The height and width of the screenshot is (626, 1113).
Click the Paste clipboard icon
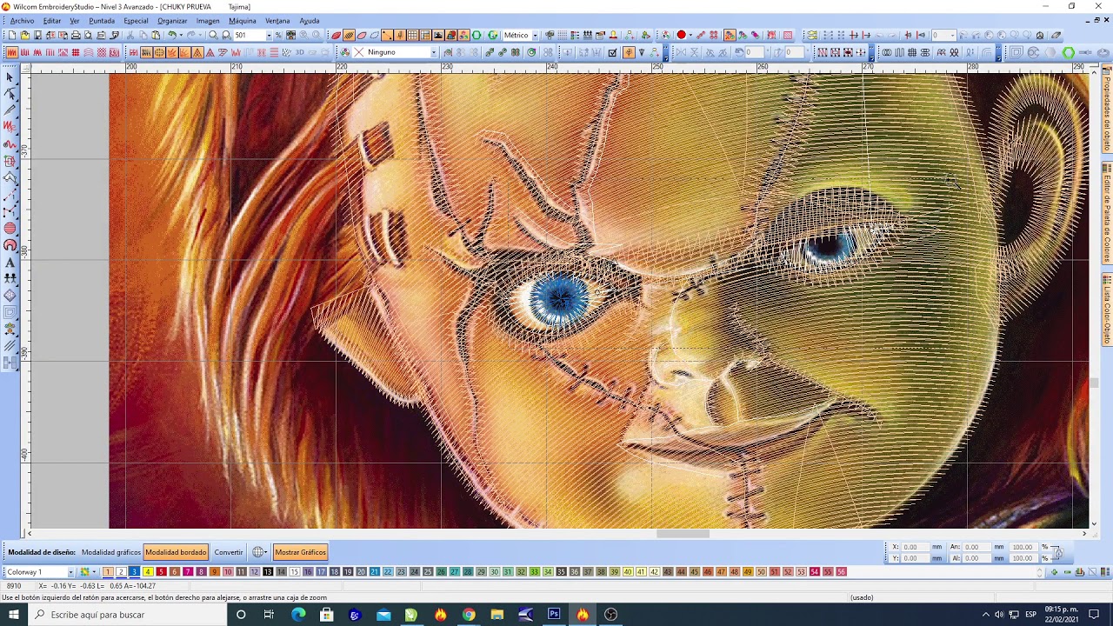point(156,35)
